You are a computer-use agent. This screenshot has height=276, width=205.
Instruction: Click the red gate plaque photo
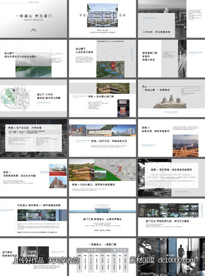[123, 108]
